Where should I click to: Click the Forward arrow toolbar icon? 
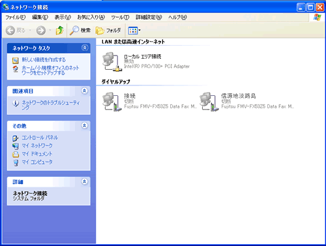pos(41,31)
